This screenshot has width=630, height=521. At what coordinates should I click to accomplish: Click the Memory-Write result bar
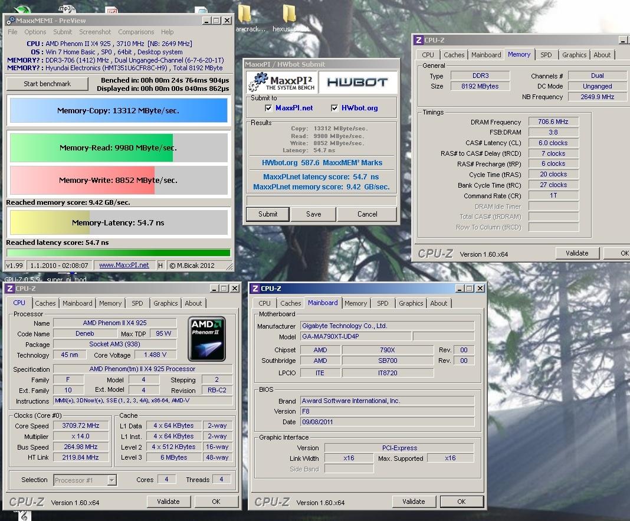coord(119,180)
